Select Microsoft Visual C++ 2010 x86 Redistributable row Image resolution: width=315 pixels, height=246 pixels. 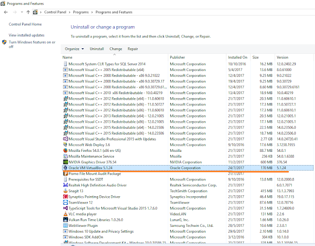[188, 93]
